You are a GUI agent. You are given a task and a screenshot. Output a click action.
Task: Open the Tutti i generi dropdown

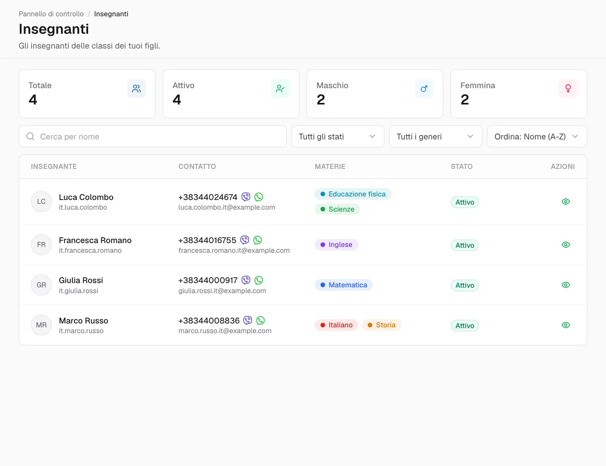point(436,136)
